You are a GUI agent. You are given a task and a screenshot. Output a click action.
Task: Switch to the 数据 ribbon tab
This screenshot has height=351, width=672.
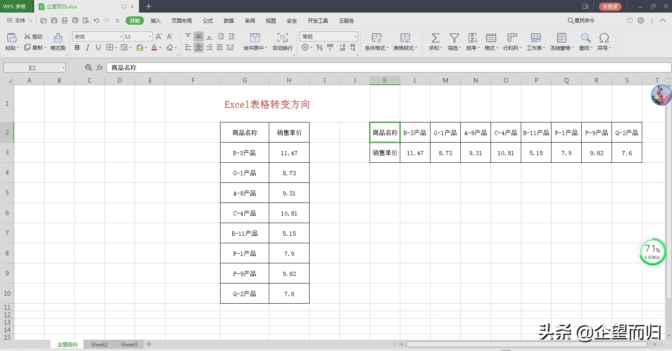(229, 21)
